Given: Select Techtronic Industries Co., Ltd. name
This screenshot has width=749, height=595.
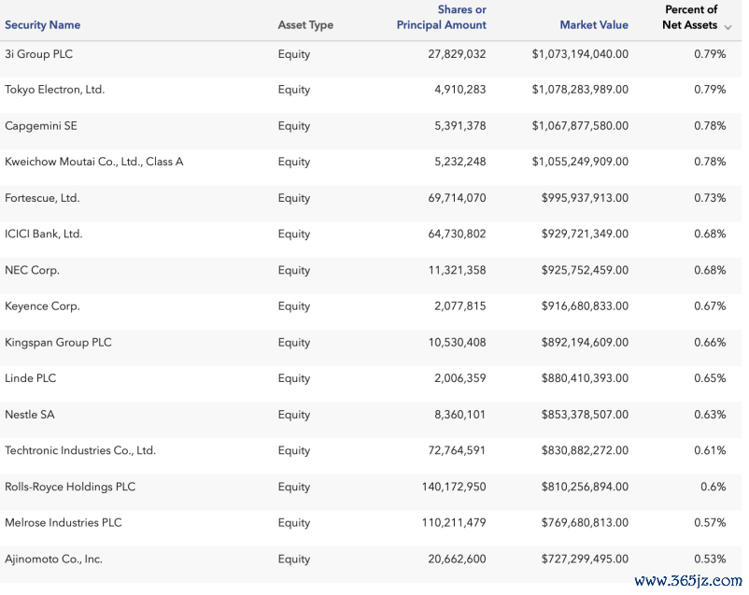Looking at the screenshot, I should (80, 450).
